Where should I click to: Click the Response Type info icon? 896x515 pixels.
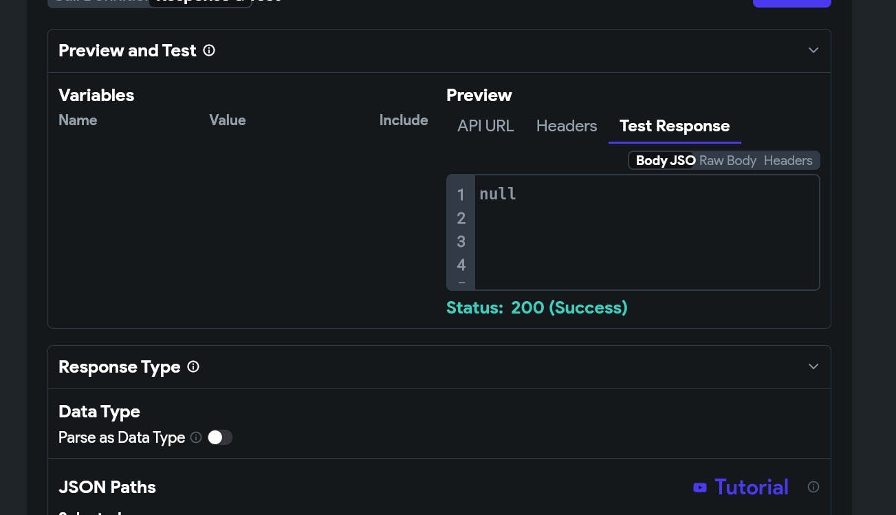coord(193,366)
